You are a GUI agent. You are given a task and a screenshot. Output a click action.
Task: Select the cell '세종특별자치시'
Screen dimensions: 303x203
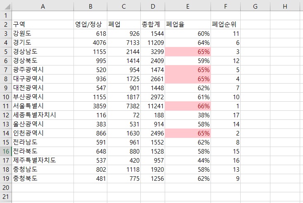(x=43, y=115)
